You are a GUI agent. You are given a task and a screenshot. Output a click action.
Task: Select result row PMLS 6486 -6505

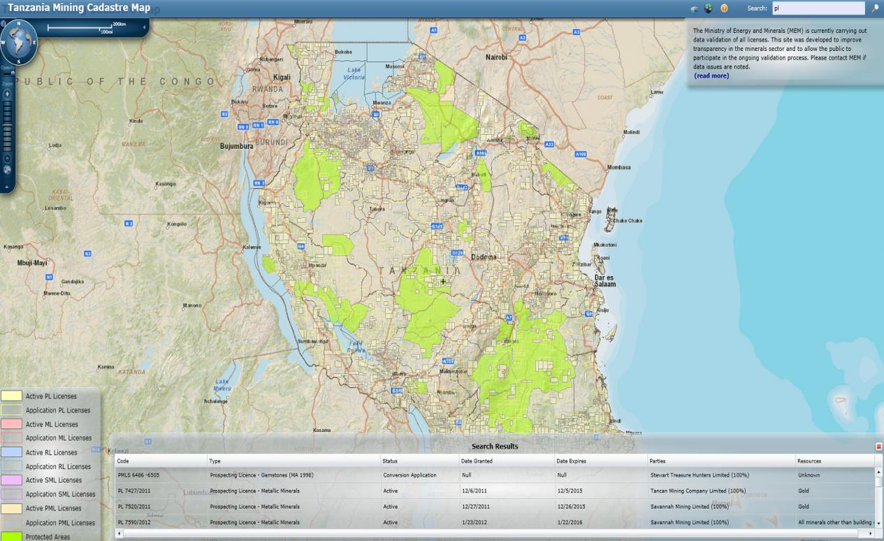[495, 475]
